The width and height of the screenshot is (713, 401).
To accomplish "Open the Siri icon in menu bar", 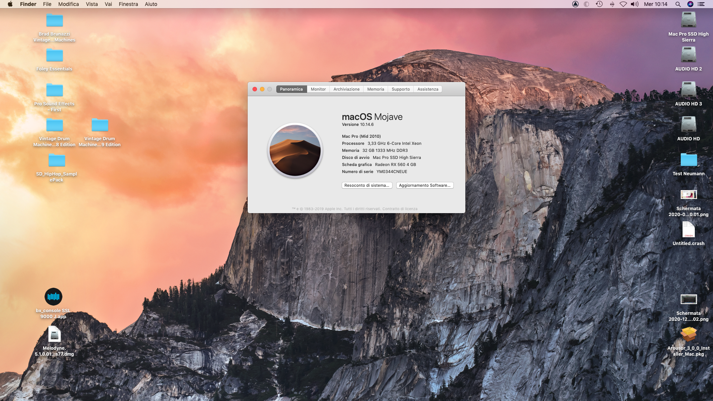I will 690,4.
